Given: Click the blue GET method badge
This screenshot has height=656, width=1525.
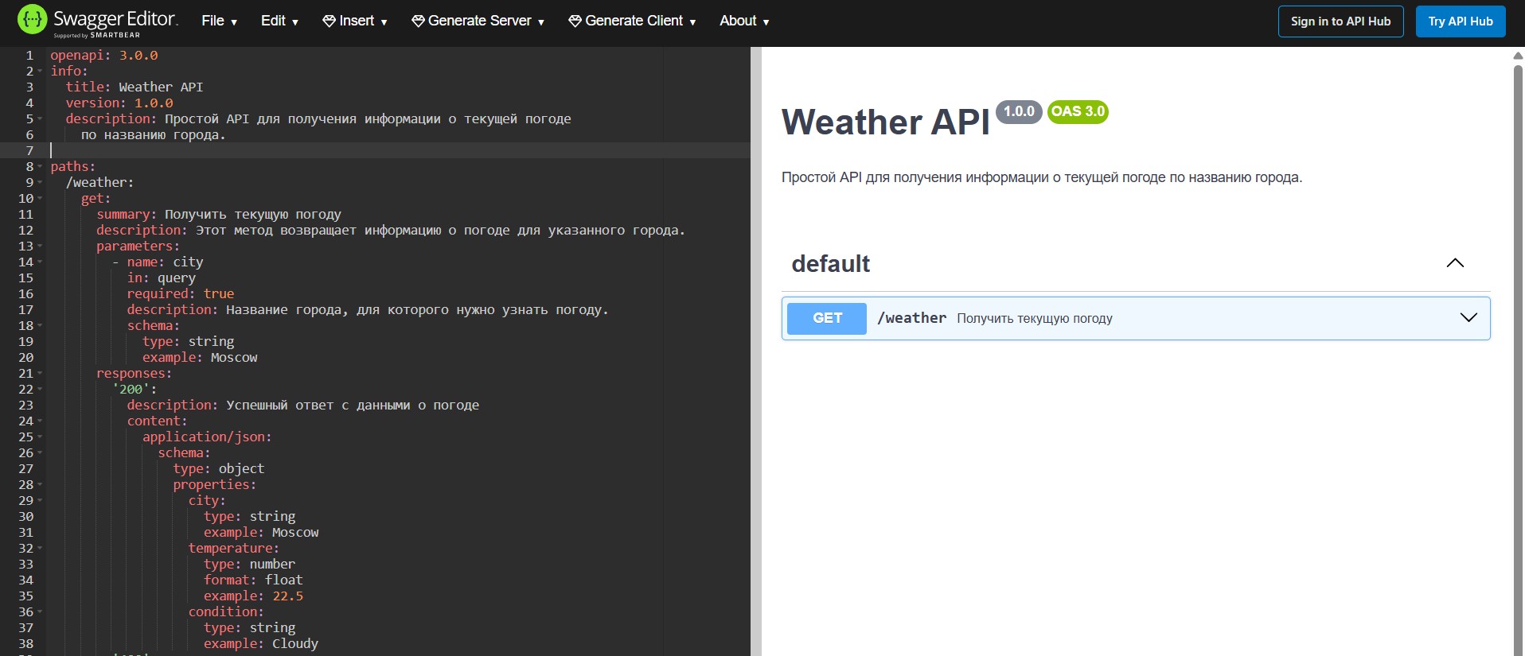Looking at the screenshot, I should click(826, 318).
